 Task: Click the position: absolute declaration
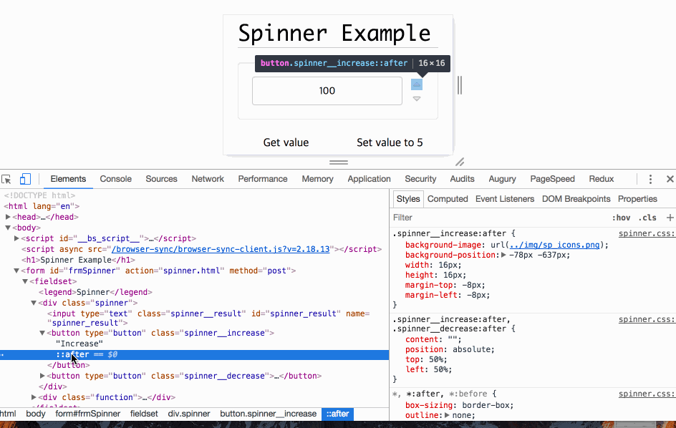[x=450, y=349]
